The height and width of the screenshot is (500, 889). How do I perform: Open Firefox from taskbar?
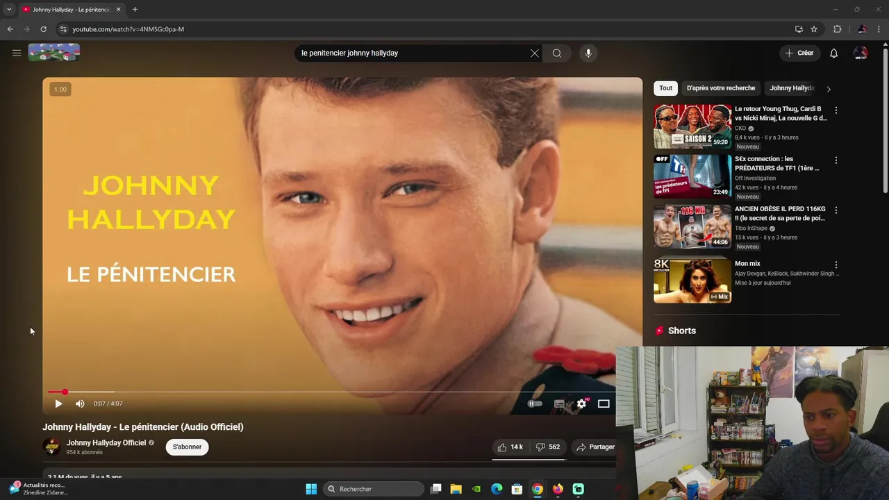coord(558,489)
